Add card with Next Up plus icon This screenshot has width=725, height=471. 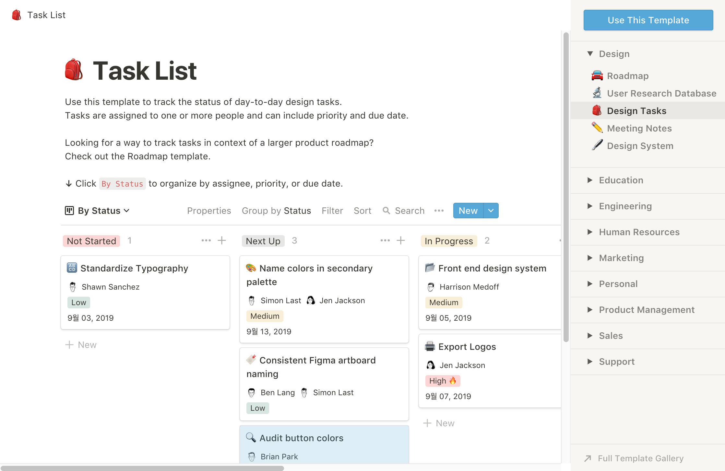(401, 240)
